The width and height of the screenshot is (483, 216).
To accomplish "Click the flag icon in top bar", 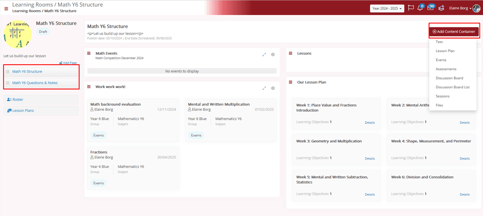I will pos(411,8).
